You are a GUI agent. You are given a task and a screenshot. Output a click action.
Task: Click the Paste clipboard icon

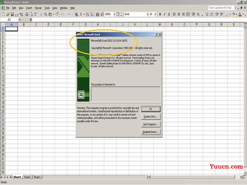tap(50, 14)
